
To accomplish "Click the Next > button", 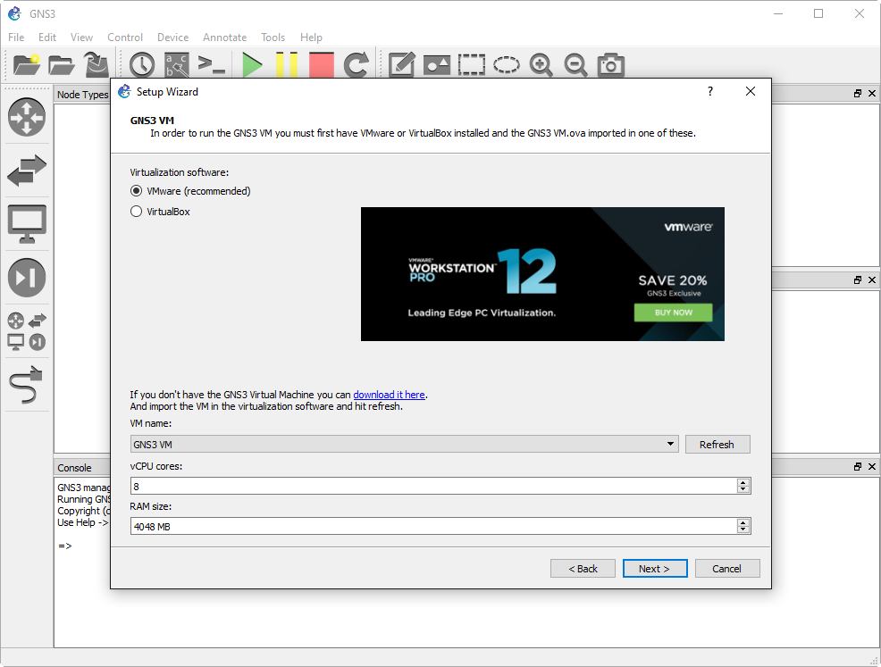I will coord(655,568).
